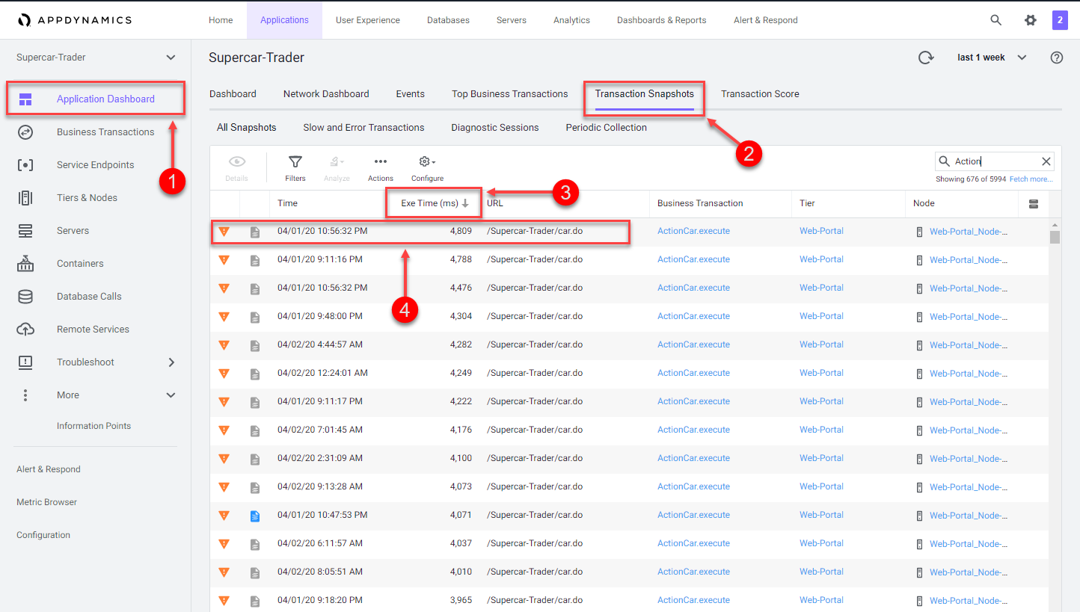The height and width of the screenshot is (612, 1080).
Task: Open the Analyze dropdown
Action: 337,168
